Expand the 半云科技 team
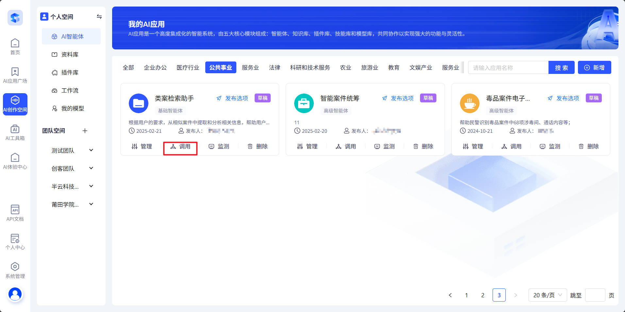 (91, 186)
